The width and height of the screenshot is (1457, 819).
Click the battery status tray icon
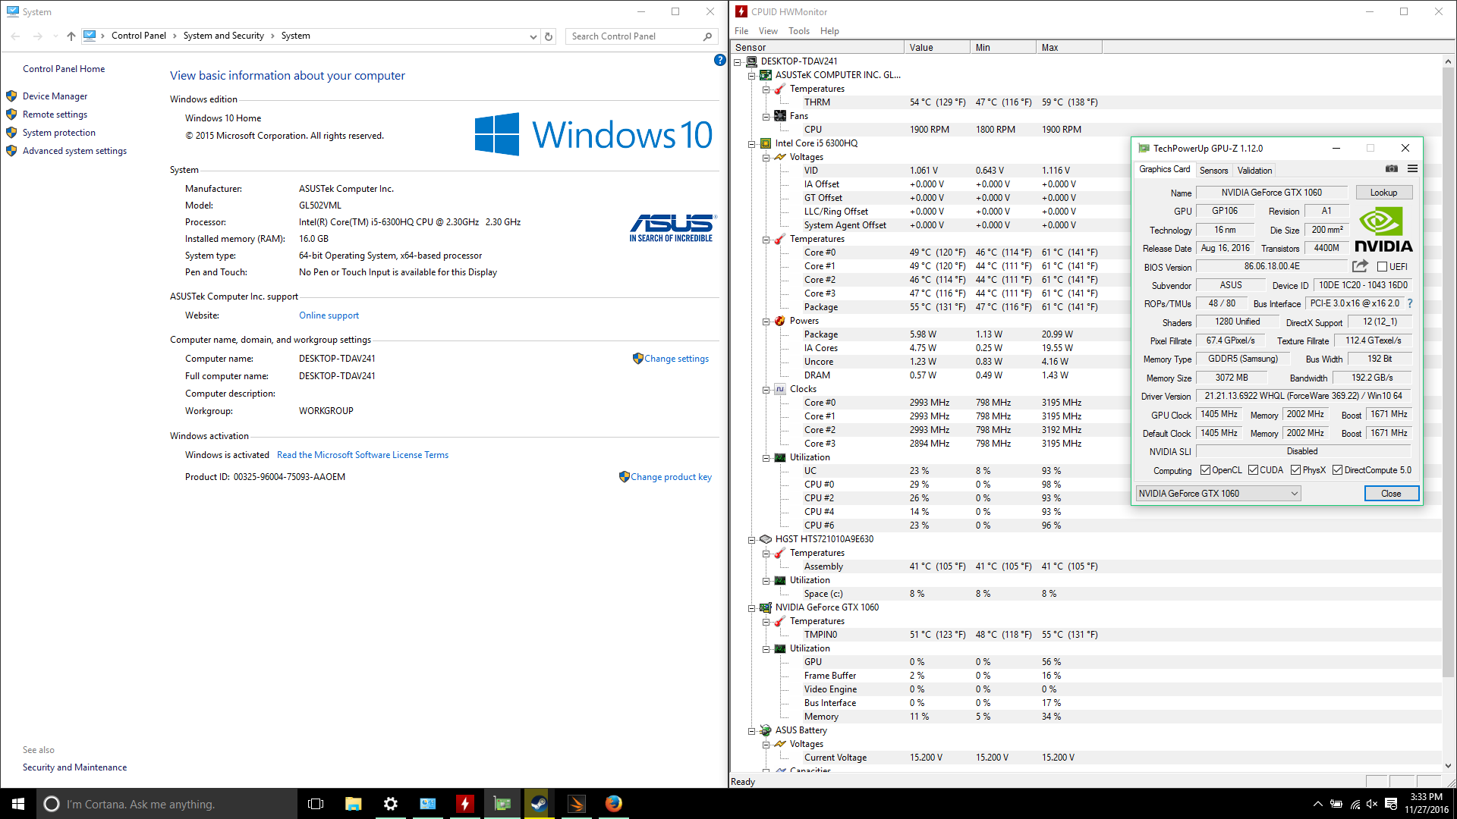tap(1336, 804)
